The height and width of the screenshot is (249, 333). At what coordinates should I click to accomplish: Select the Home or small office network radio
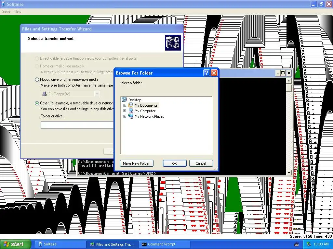pyautogui.click(x=37, y=66)
